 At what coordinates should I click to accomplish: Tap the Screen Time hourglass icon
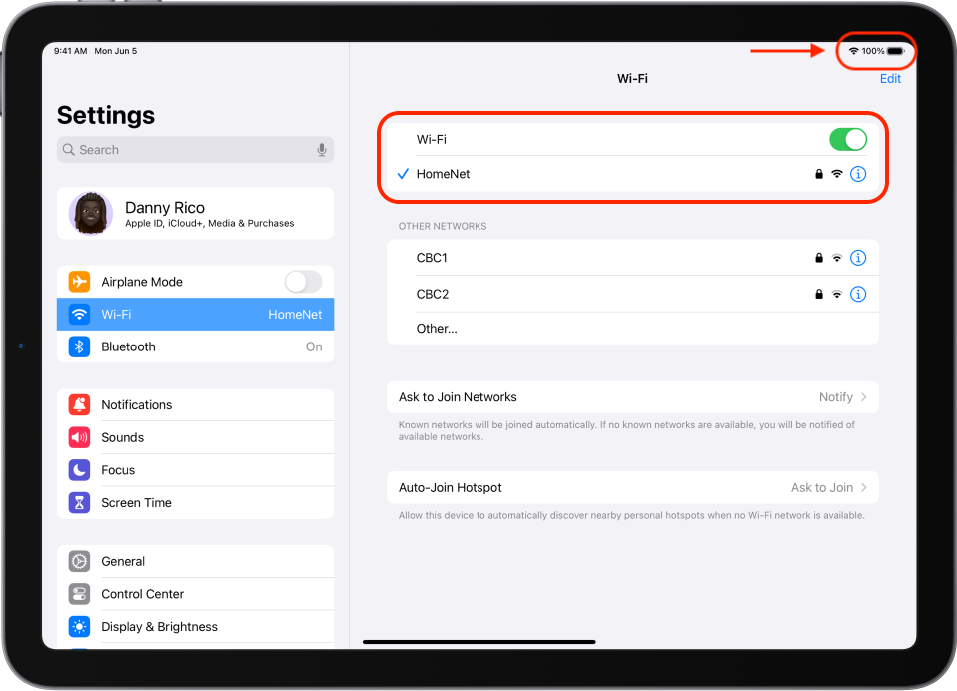coord(79,503)
